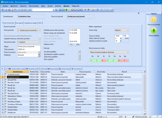Click the Rozvrh column header
Screen dimensions: 162x118
(x=124, y=72)
